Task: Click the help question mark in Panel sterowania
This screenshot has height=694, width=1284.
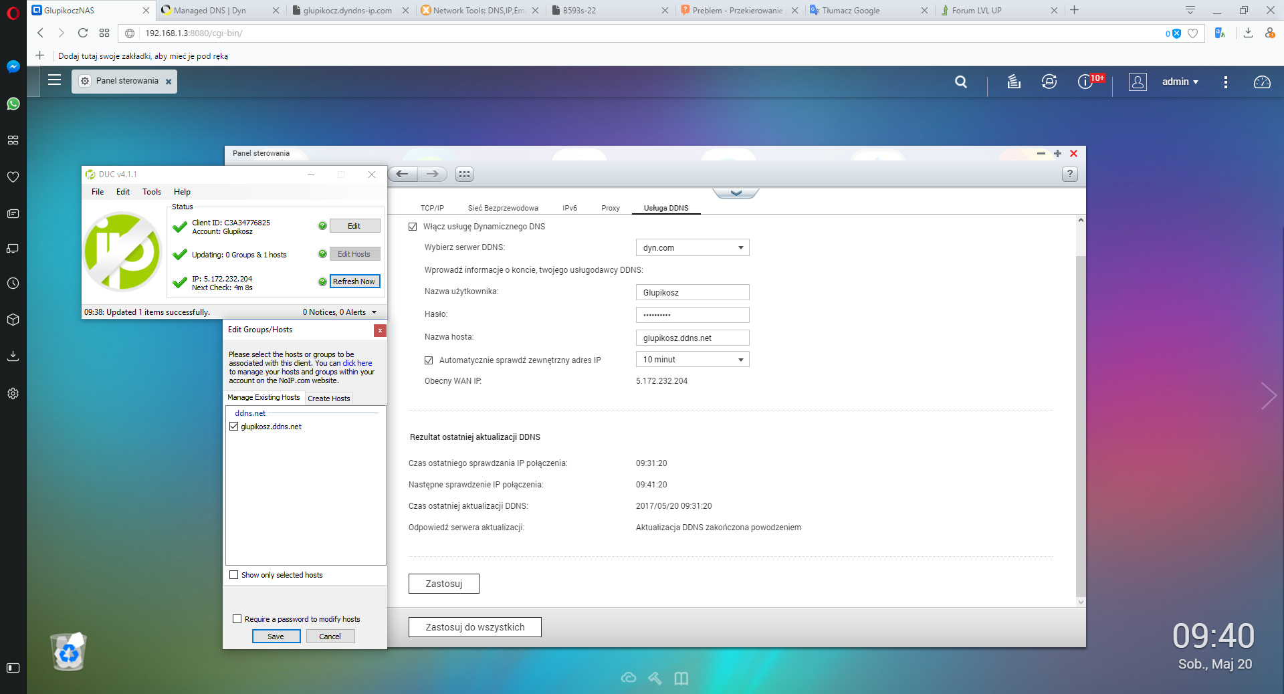Action: (1069, 175)
